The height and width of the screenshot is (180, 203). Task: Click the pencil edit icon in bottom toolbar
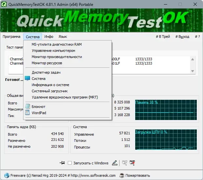[115, 163]
